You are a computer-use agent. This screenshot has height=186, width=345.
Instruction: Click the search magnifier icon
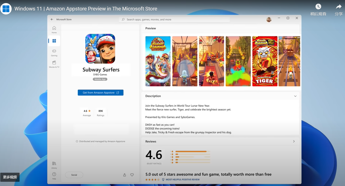click(x=123, y=20)
